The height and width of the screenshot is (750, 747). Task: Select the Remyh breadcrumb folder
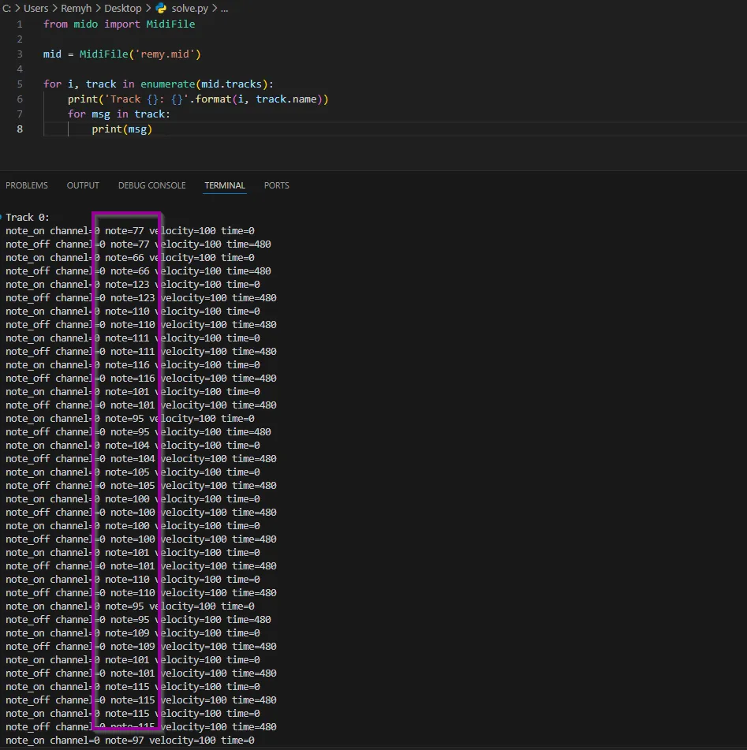click(76, 9)
